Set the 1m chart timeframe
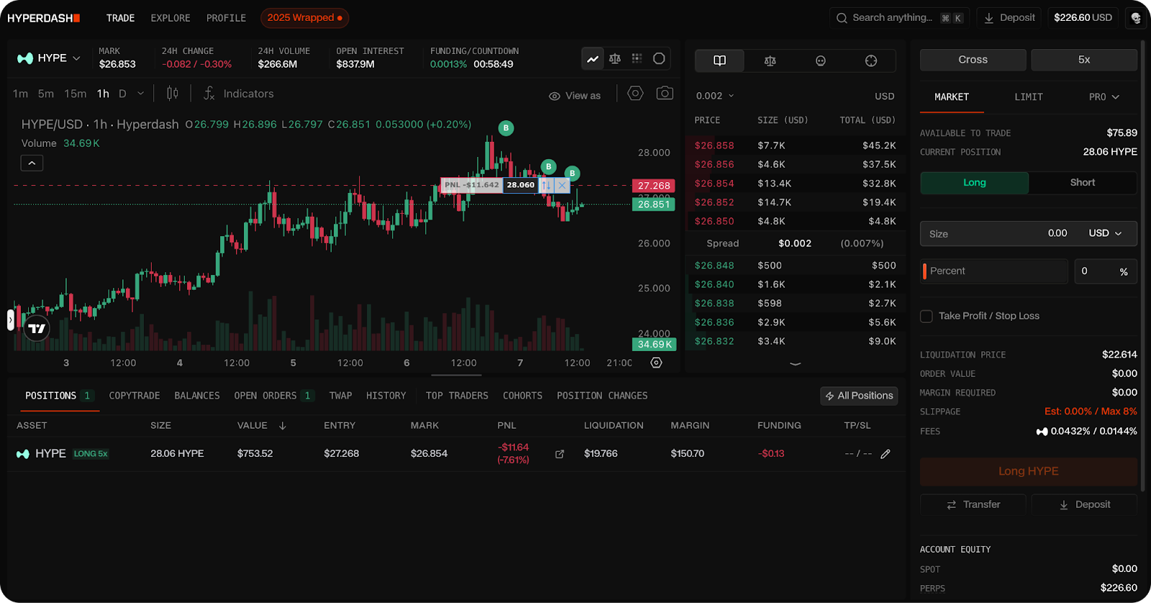Viewport: 1151px width, 603px height. 20,94
